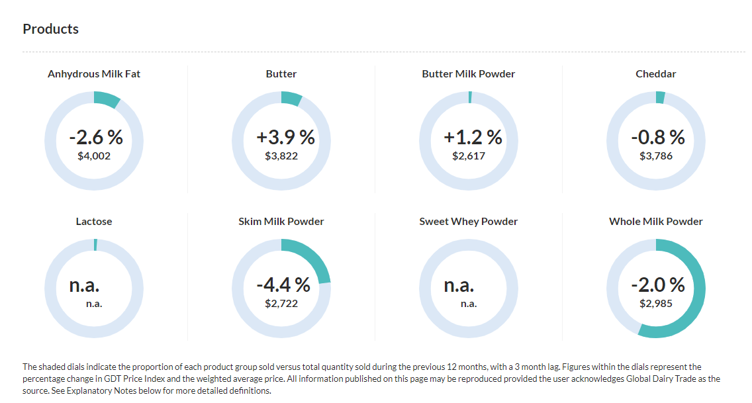Select the Anhydrous Milk Fat heading
This screenshot has height=403, width=752.
(x=94, y=74)
